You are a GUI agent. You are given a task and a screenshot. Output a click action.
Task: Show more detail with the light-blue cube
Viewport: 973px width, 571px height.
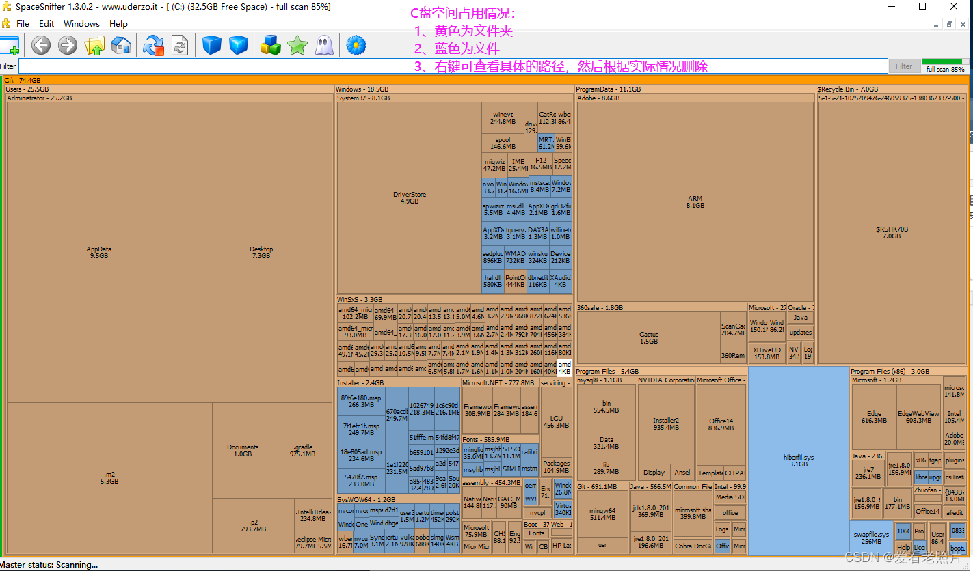(238, 46)
